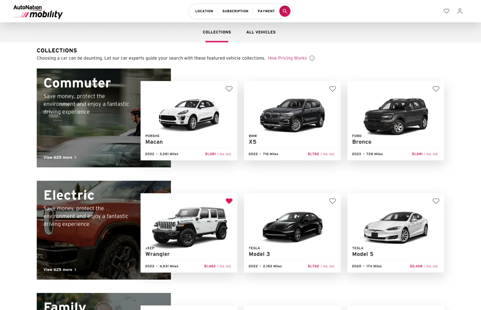The image size is (481, 310).
Task: Favorite the BMW X5 with its heart
Action: tap(333, 89)
